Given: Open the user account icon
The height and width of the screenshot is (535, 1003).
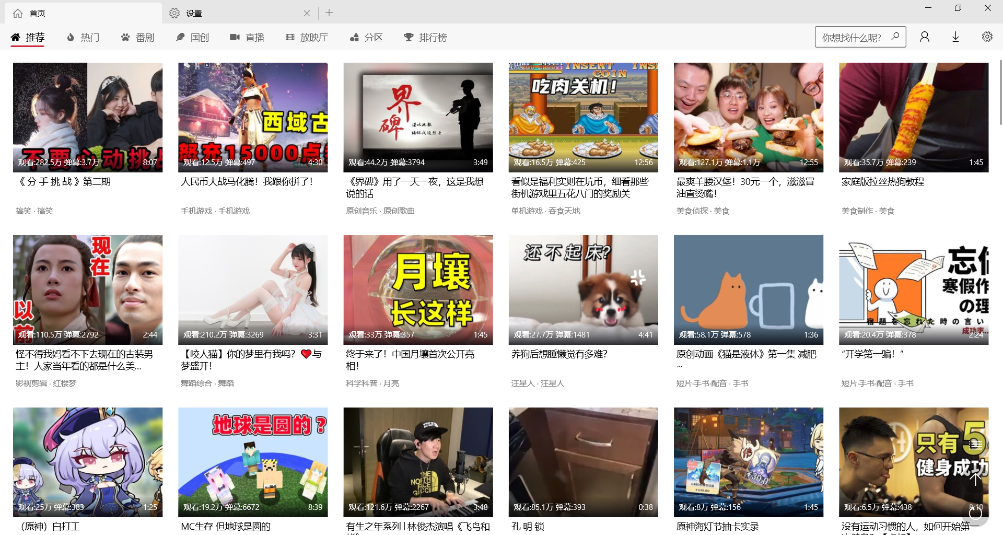Looking at the screenshot, I should (x=924, y=37).
